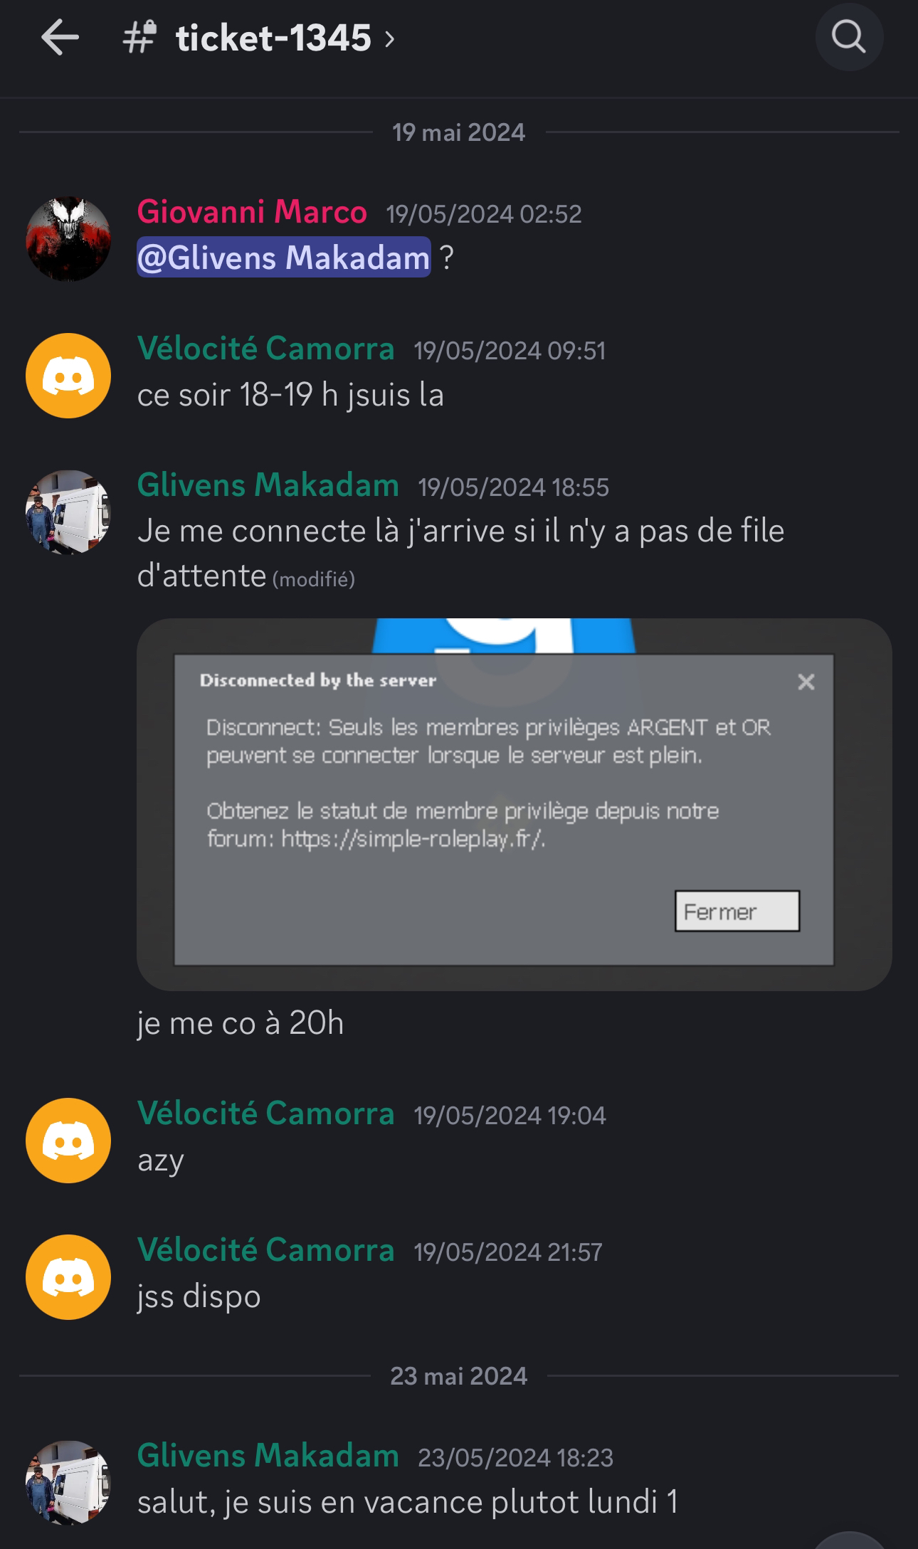Image resolution: width=918 pixels, height=1549 pixels.
Task: Open Glivens Makadam's avatar at 18:55
Action: coord(68,512)
